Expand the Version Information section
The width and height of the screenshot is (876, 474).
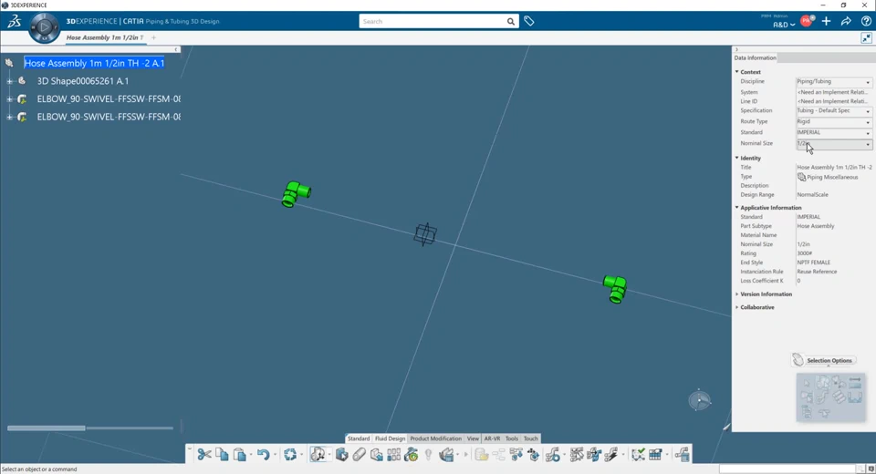click(x=737, y=294)
